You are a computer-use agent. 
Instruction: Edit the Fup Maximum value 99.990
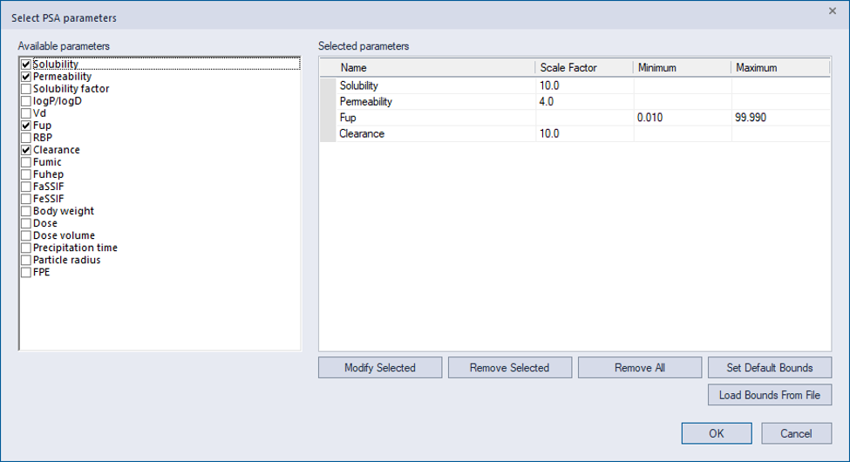(x=780, y=118)
